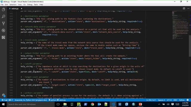Click the "# --cutoff parameter" comment line
Image resolution: width=191 pixels, height=107 pixels.
(x=31, y=64)
